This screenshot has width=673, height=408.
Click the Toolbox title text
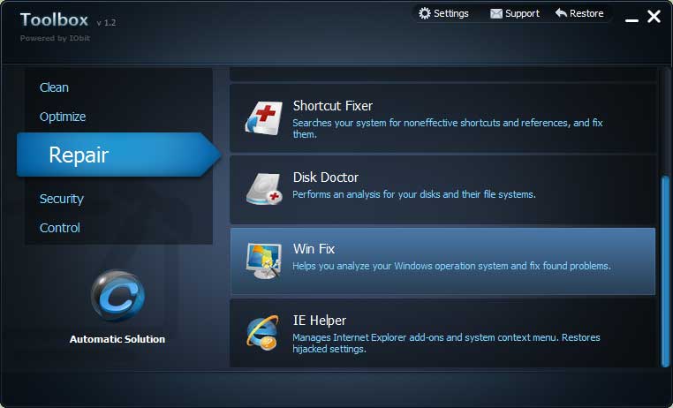[x=54, y=19]
